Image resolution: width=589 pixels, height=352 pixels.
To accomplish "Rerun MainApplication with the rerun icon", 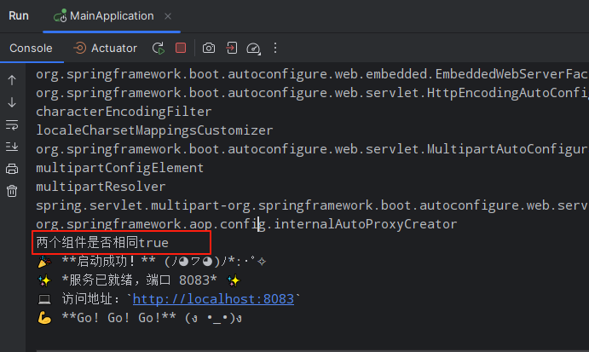I will pyautogui.click(x=159, y=48).
